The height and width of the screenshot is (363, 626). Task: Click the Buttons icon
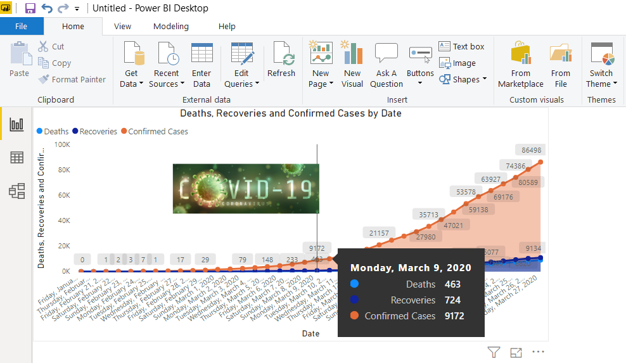coord(420,54)
